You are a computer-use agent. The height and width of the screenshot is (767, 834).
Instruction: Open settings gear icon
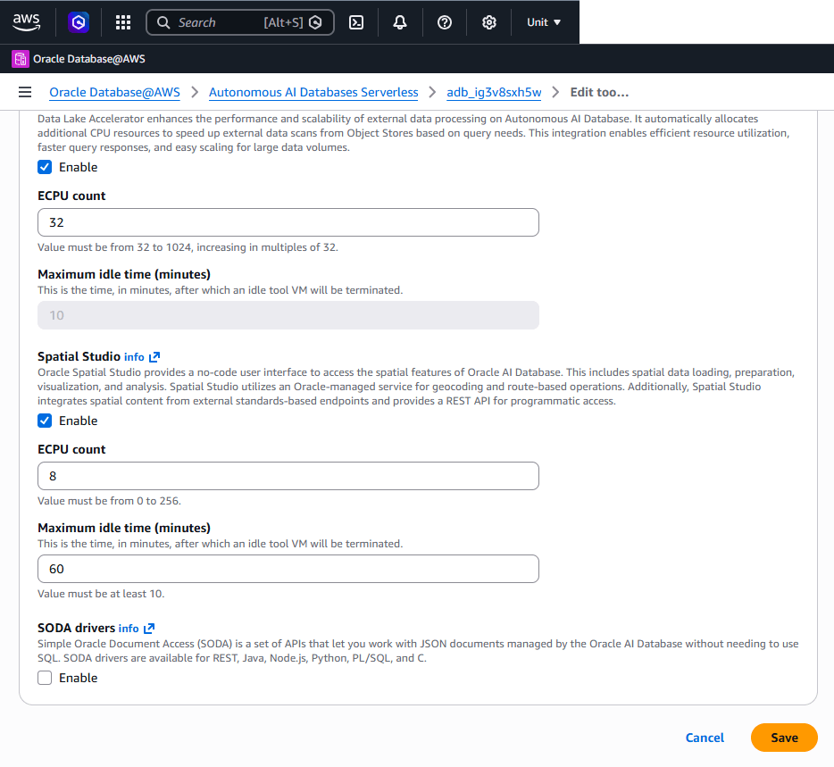(x=489, y=22)
